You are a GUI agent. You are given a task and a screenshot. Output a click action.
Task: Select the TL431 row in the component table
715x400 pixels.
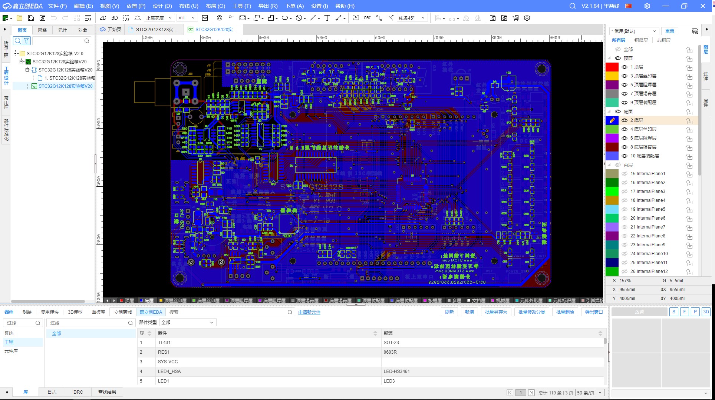click(371, 343)
